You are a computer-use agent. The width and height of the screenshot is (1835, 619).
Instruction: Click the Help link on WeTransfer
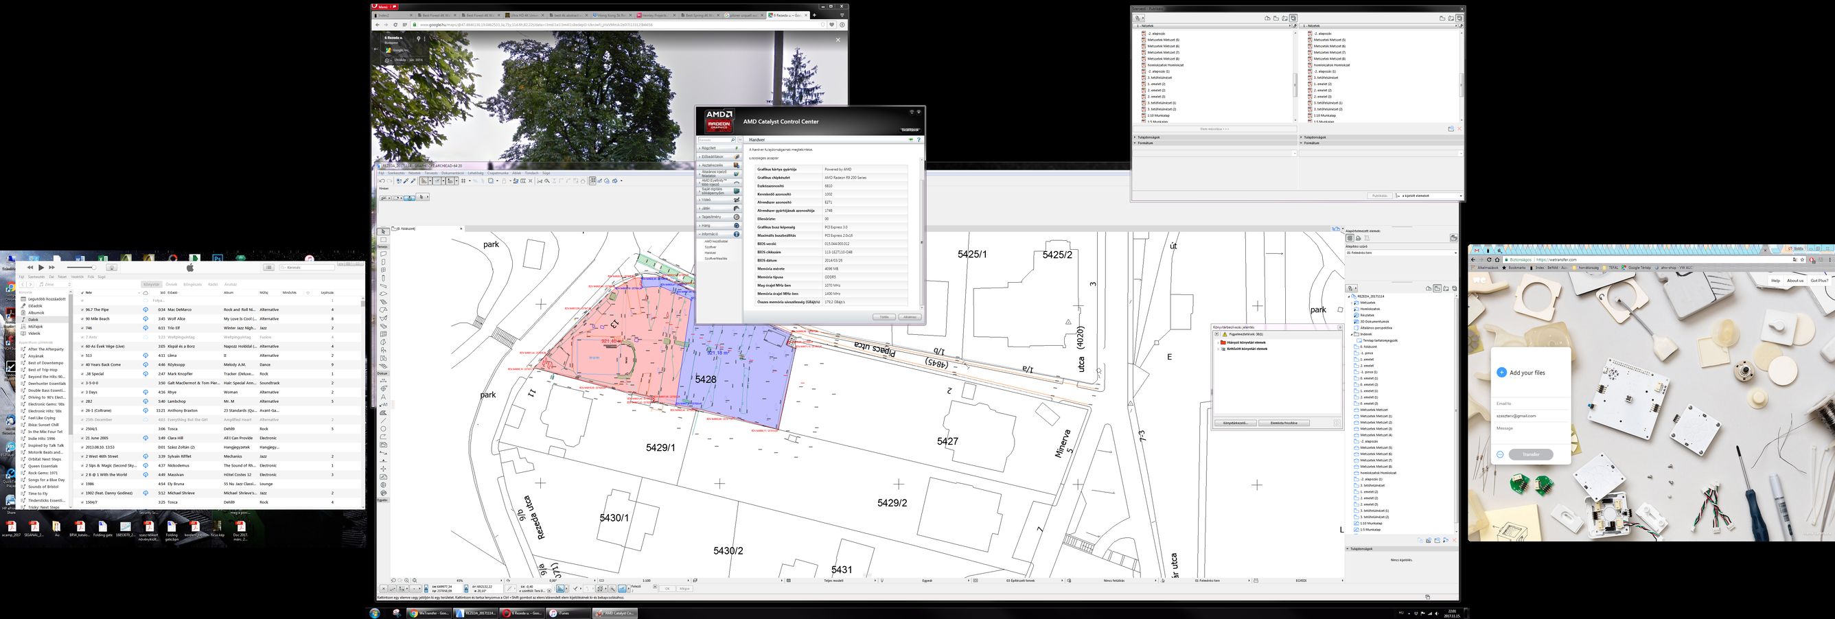[x=1775, y=281]
